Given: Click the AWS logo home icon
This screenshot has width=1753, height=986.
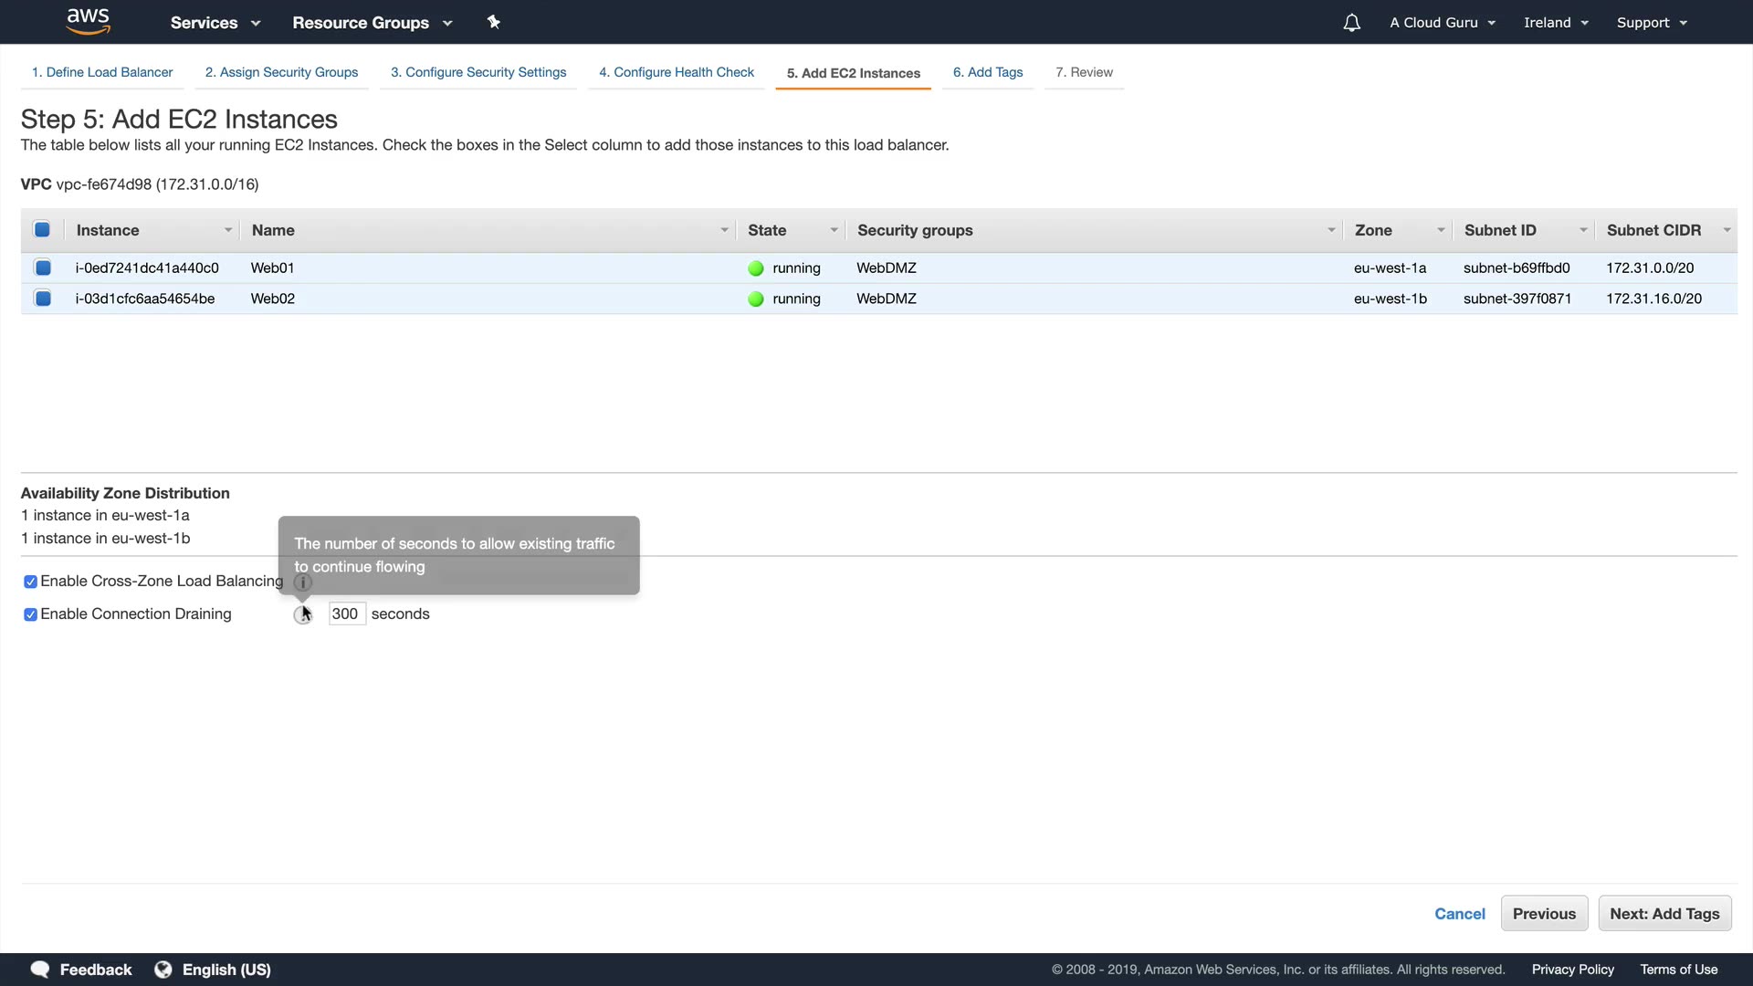Looking at the screenshot, I should tap(89, 22).
